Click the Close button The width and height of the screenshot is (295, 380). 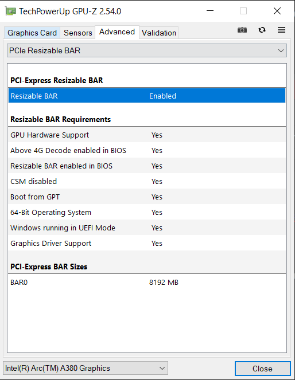click(262, 369)
